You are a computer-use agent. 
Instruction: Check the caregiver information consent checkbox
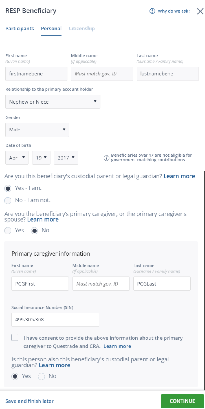(x=15, y=338)
